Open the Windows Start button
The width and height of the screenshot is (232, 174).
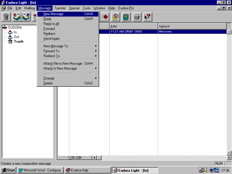tap(8, 170)
